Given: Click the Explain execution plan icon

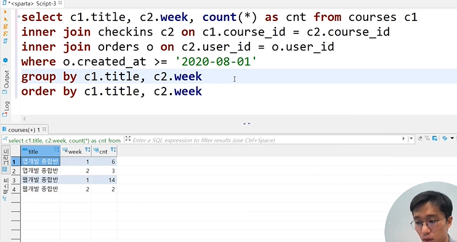Looking at the screenshot, I should point(6,41).
